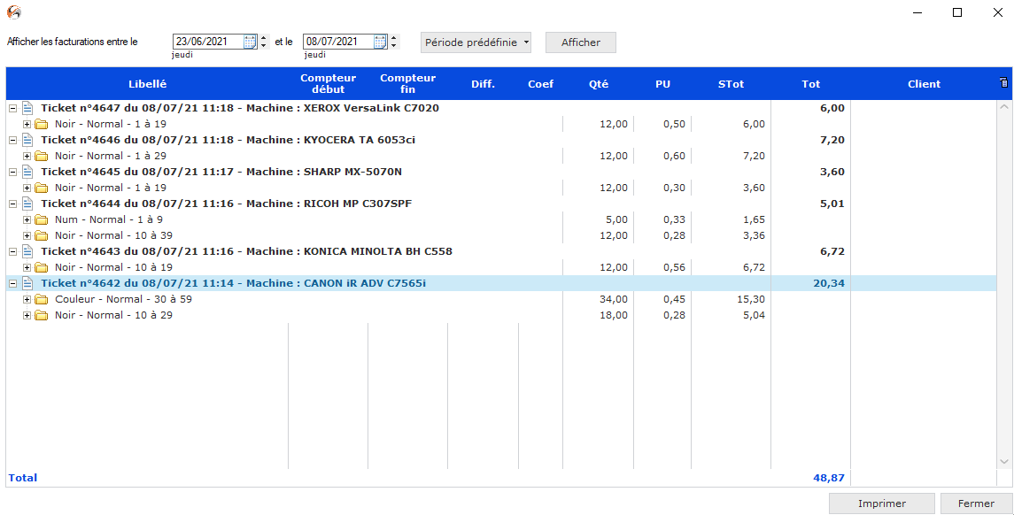Increase the start date with up arrow
Image resolution: width=1014 pixels, height=515 pixels.
(264, 38)
